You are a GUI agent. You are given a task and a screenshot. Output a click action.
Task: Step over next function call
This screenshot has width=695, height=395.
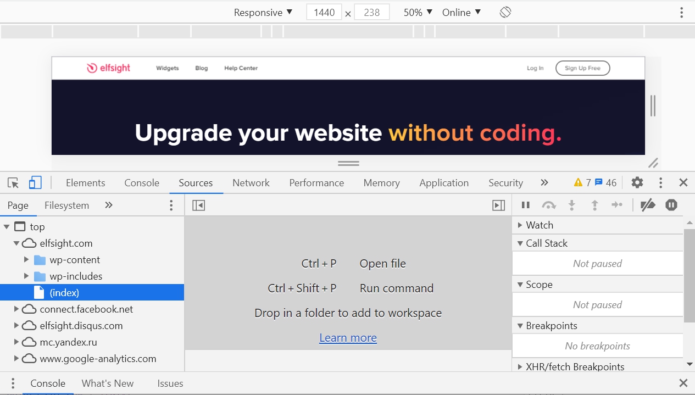pos(549,204)
